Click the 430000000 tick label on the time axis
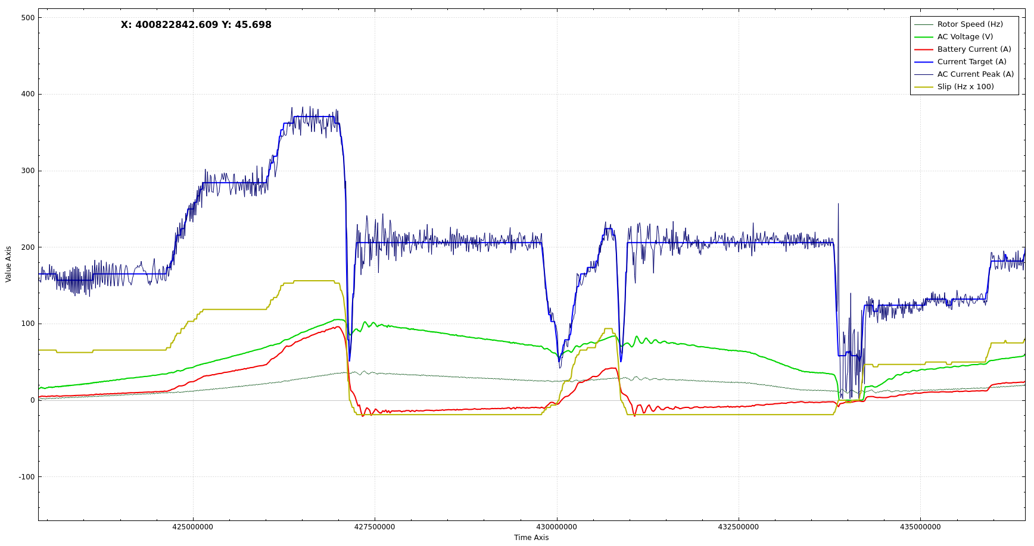 pyautogui.click(x=556, y=527)
